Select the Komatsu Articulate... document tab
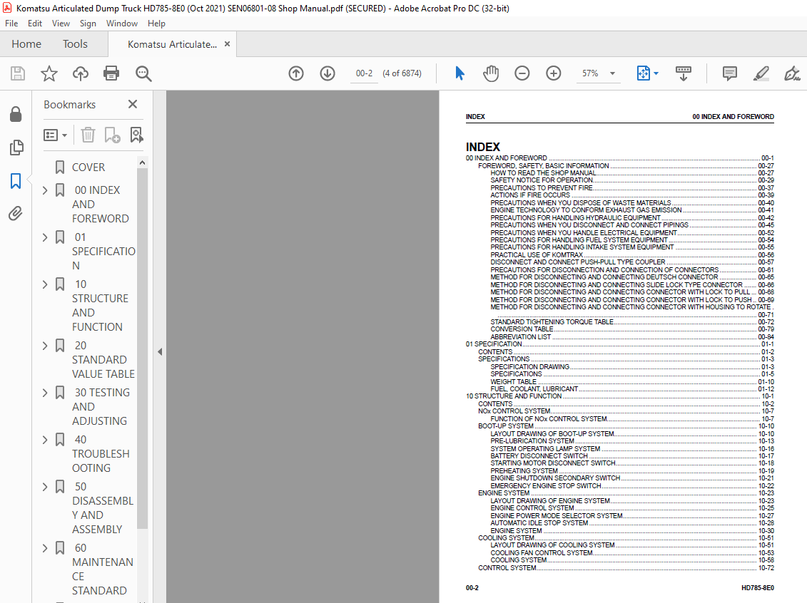 click(x=172, y=44)
